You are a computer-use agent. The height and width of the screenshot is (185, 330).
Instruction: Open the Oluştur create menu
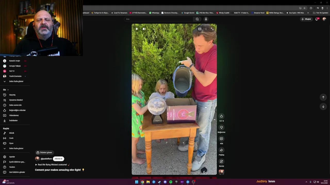[306, 19]
